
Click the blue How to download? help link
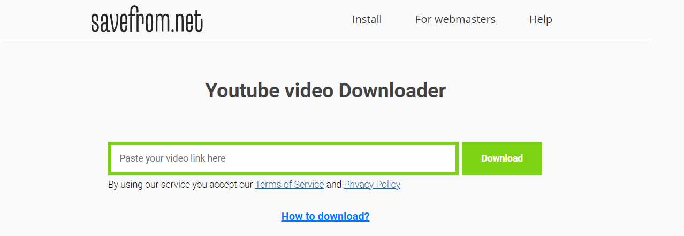[x=325, y=216]
